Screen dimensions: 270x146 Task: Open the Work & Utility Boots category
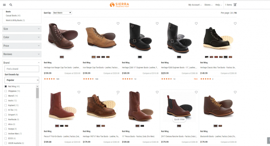15,20
